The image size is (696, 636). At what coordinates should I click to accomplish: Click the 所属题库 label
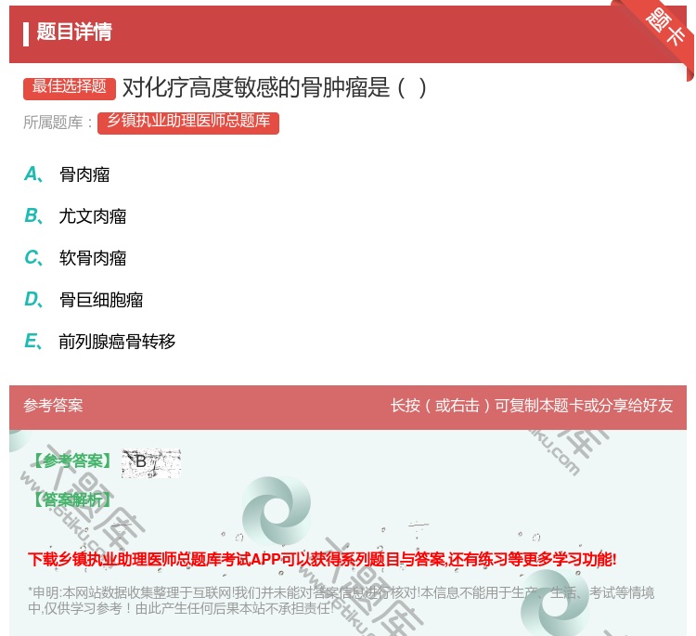[x=58, y=123]
